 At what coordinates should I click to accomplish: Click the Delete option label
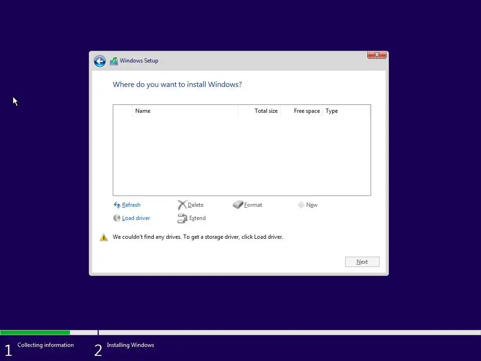[195, 205]
